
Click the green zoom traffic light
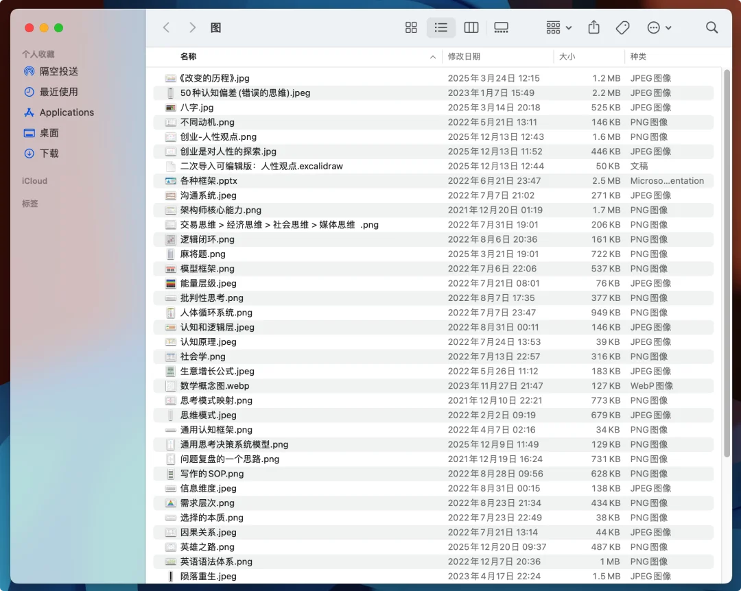(x=59, y=27)
